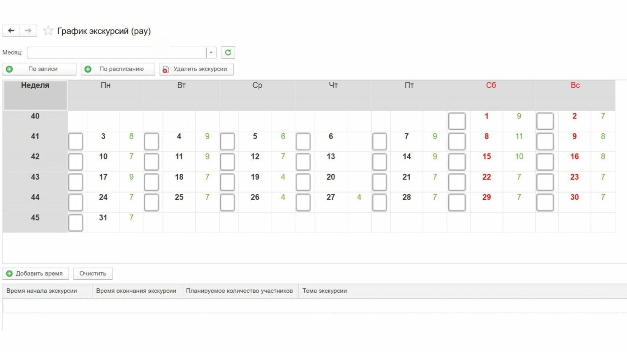This screenshot has width=627, height=352.
Task: Click the Пн column header
Action: tap(106, 95)
